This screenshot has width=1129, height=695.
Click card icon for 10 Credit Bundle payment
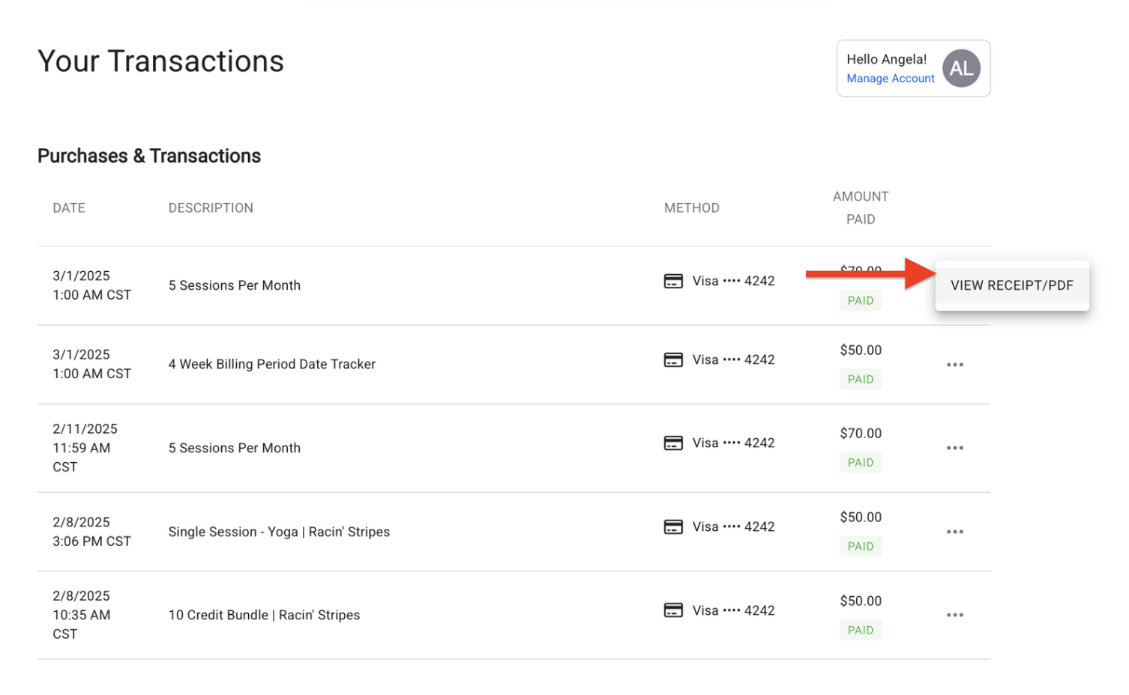click(673, 610)
